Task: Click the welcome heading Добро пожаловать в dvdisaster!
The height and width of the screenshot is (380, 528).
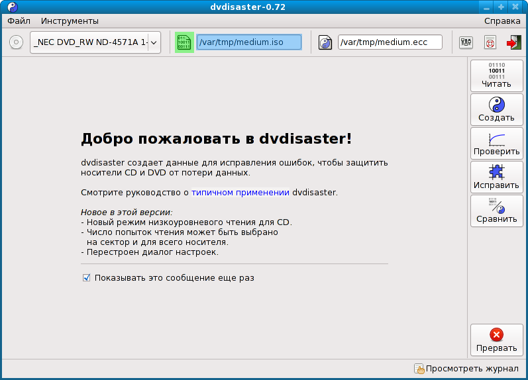Action: tap(216, 138)
